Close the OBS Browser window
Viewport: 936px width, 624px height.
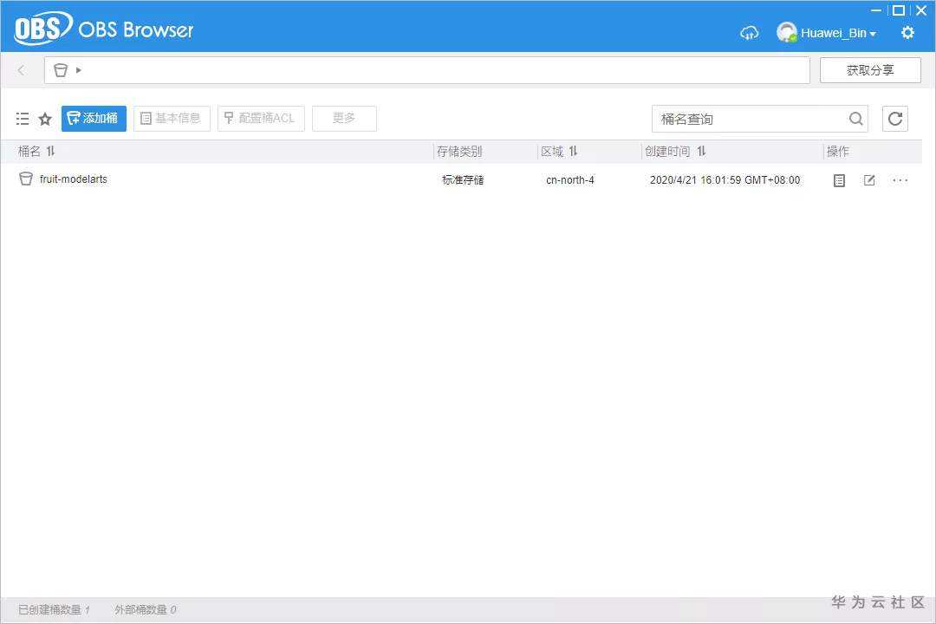[x=921, y=10]
